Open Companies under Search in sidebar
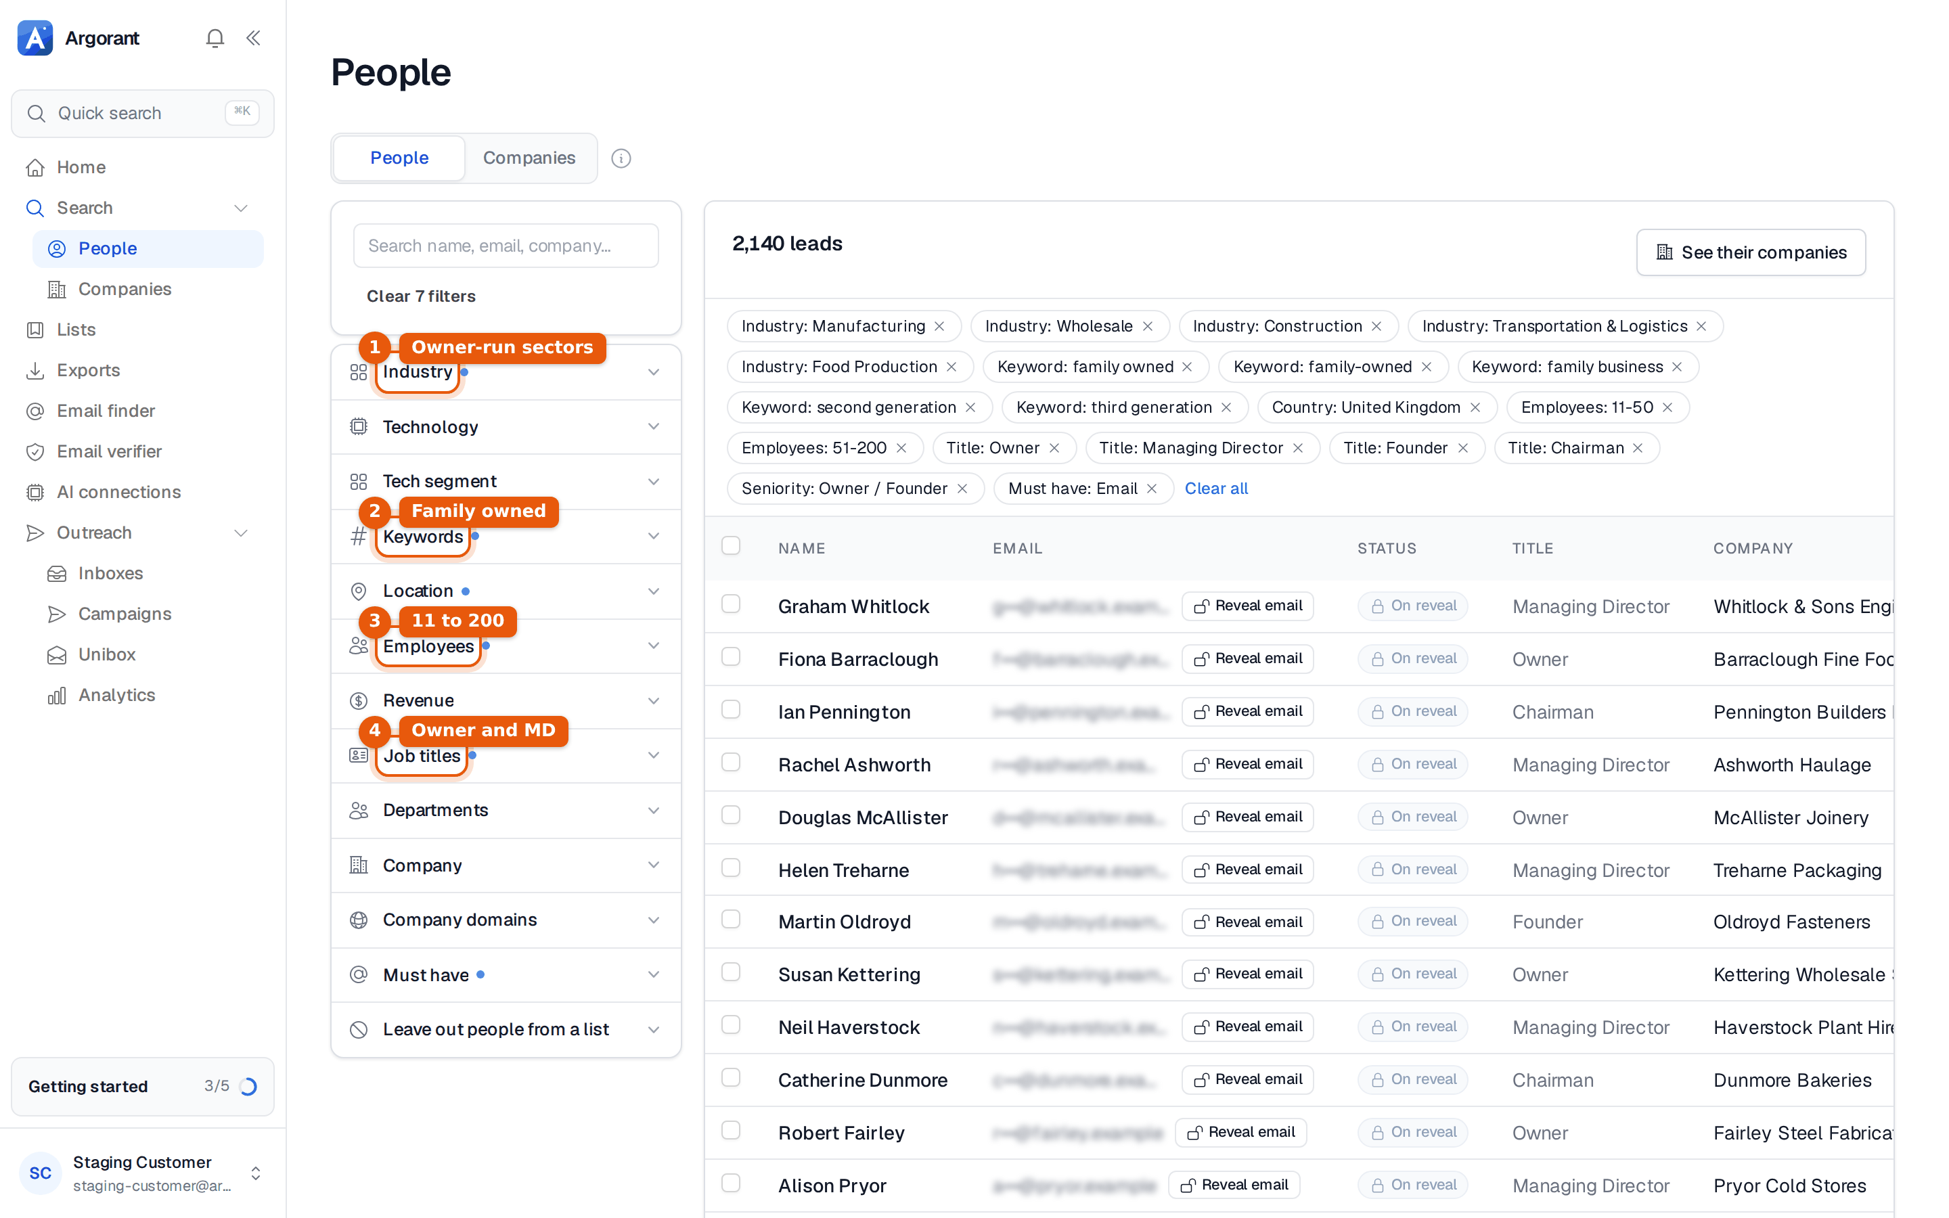The image size is (1949, 1218). click(148, 288)
